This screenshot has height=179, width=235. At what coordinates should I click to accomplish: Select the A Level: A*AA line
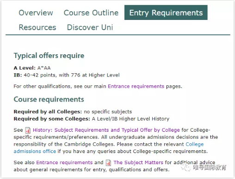point(32,68)
